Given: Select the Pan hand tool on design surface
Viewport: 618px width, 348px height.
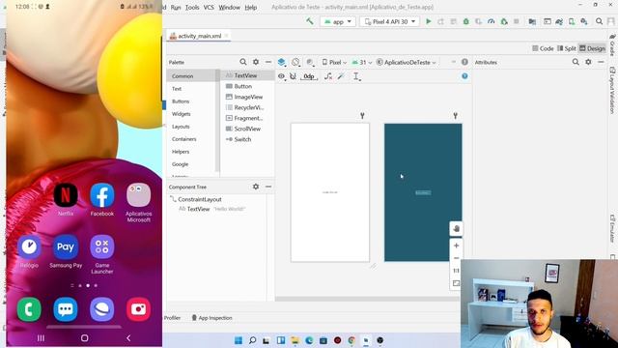Looking at the screenshot, I should click(x=457, y=228).
